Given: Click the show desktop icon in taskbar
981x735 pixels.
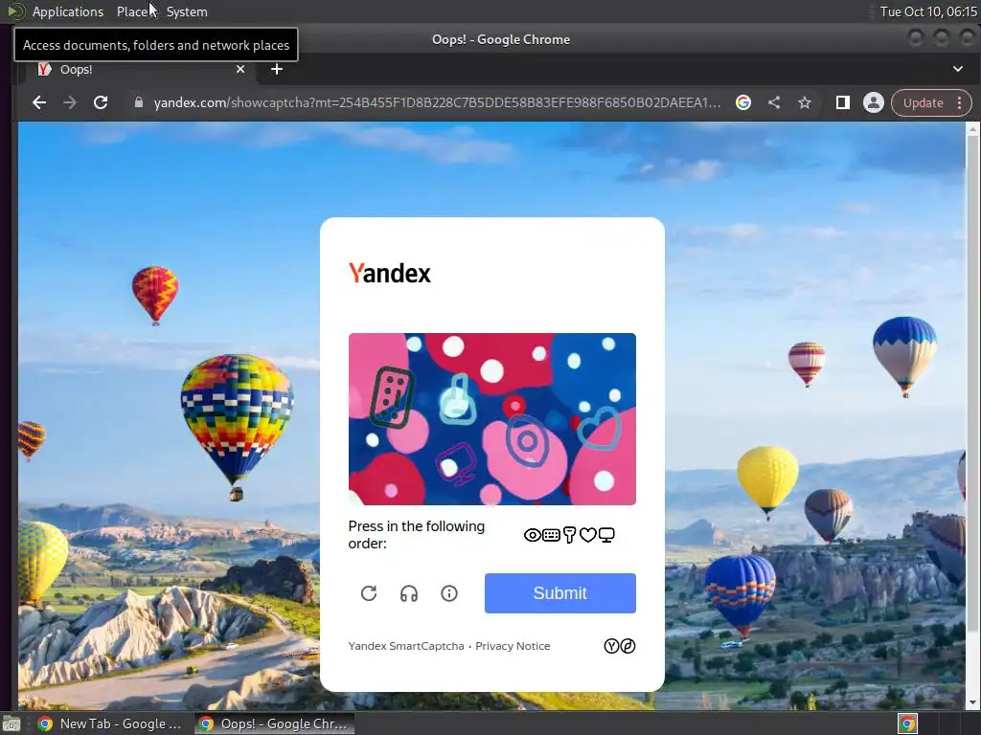Looking at the screenshot, I should click(11, 724).
